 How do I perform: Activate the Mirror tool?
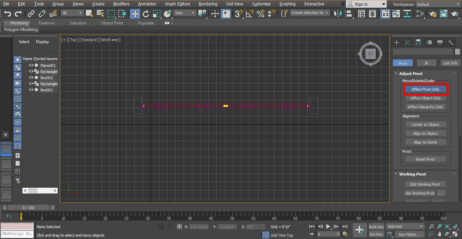(x=338, y=14)
